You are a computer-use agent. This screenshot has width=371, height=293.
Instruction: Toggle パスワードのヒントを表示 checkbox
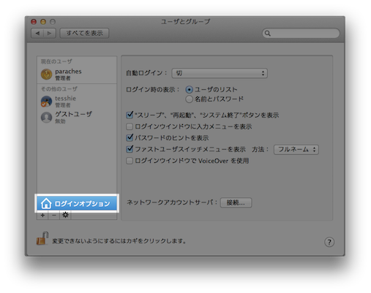tap(130, 138)
